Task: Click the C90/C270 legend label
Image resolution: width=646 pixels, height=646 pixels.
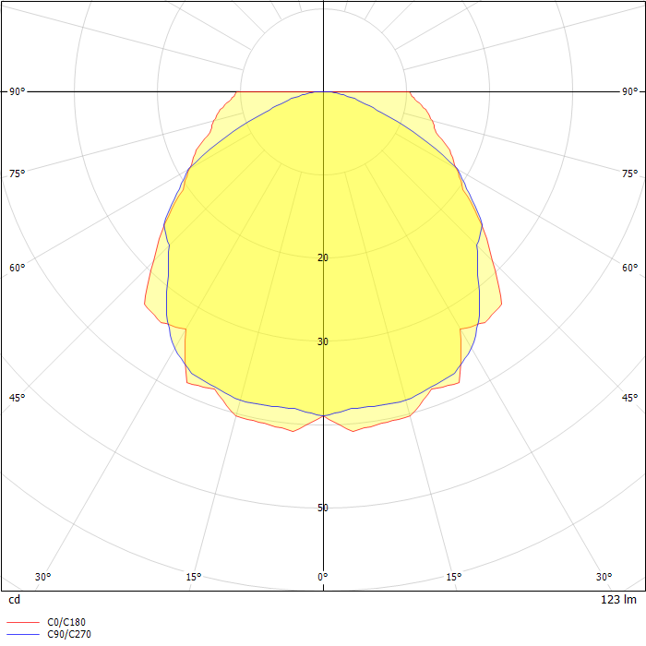Action: [x=69, y=634]
